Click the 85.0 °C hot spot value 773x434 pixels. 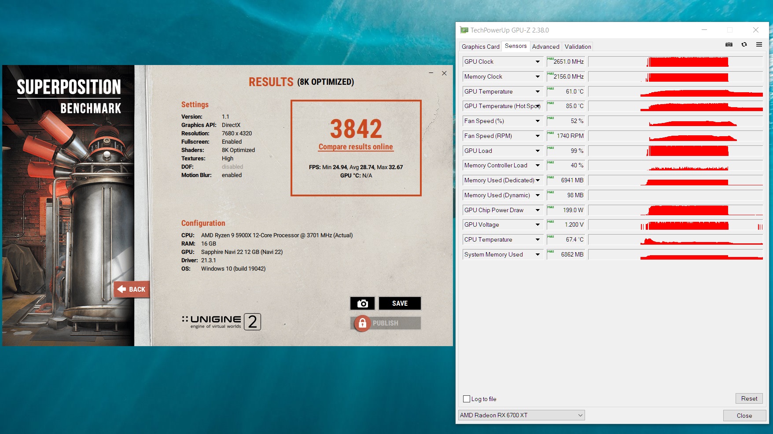pyautogui.click(x=574, y=106)
